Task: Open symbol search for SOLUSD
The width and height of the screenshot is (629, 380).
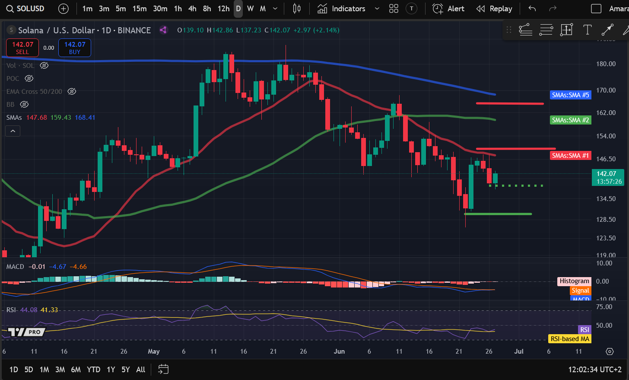Action: click(x=25, y=9)
